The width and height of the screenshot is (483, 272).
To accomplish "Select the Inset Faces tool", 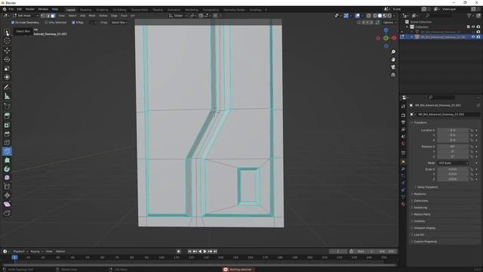I will [x=7, y=125].
